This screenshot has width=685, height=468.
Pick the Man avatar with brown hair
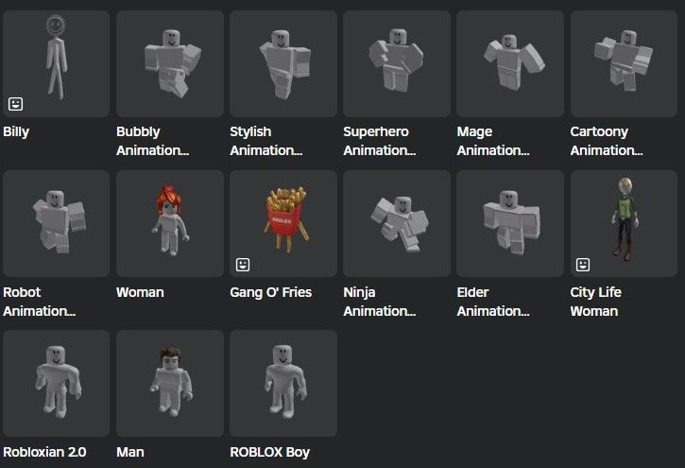pos(170,383)
